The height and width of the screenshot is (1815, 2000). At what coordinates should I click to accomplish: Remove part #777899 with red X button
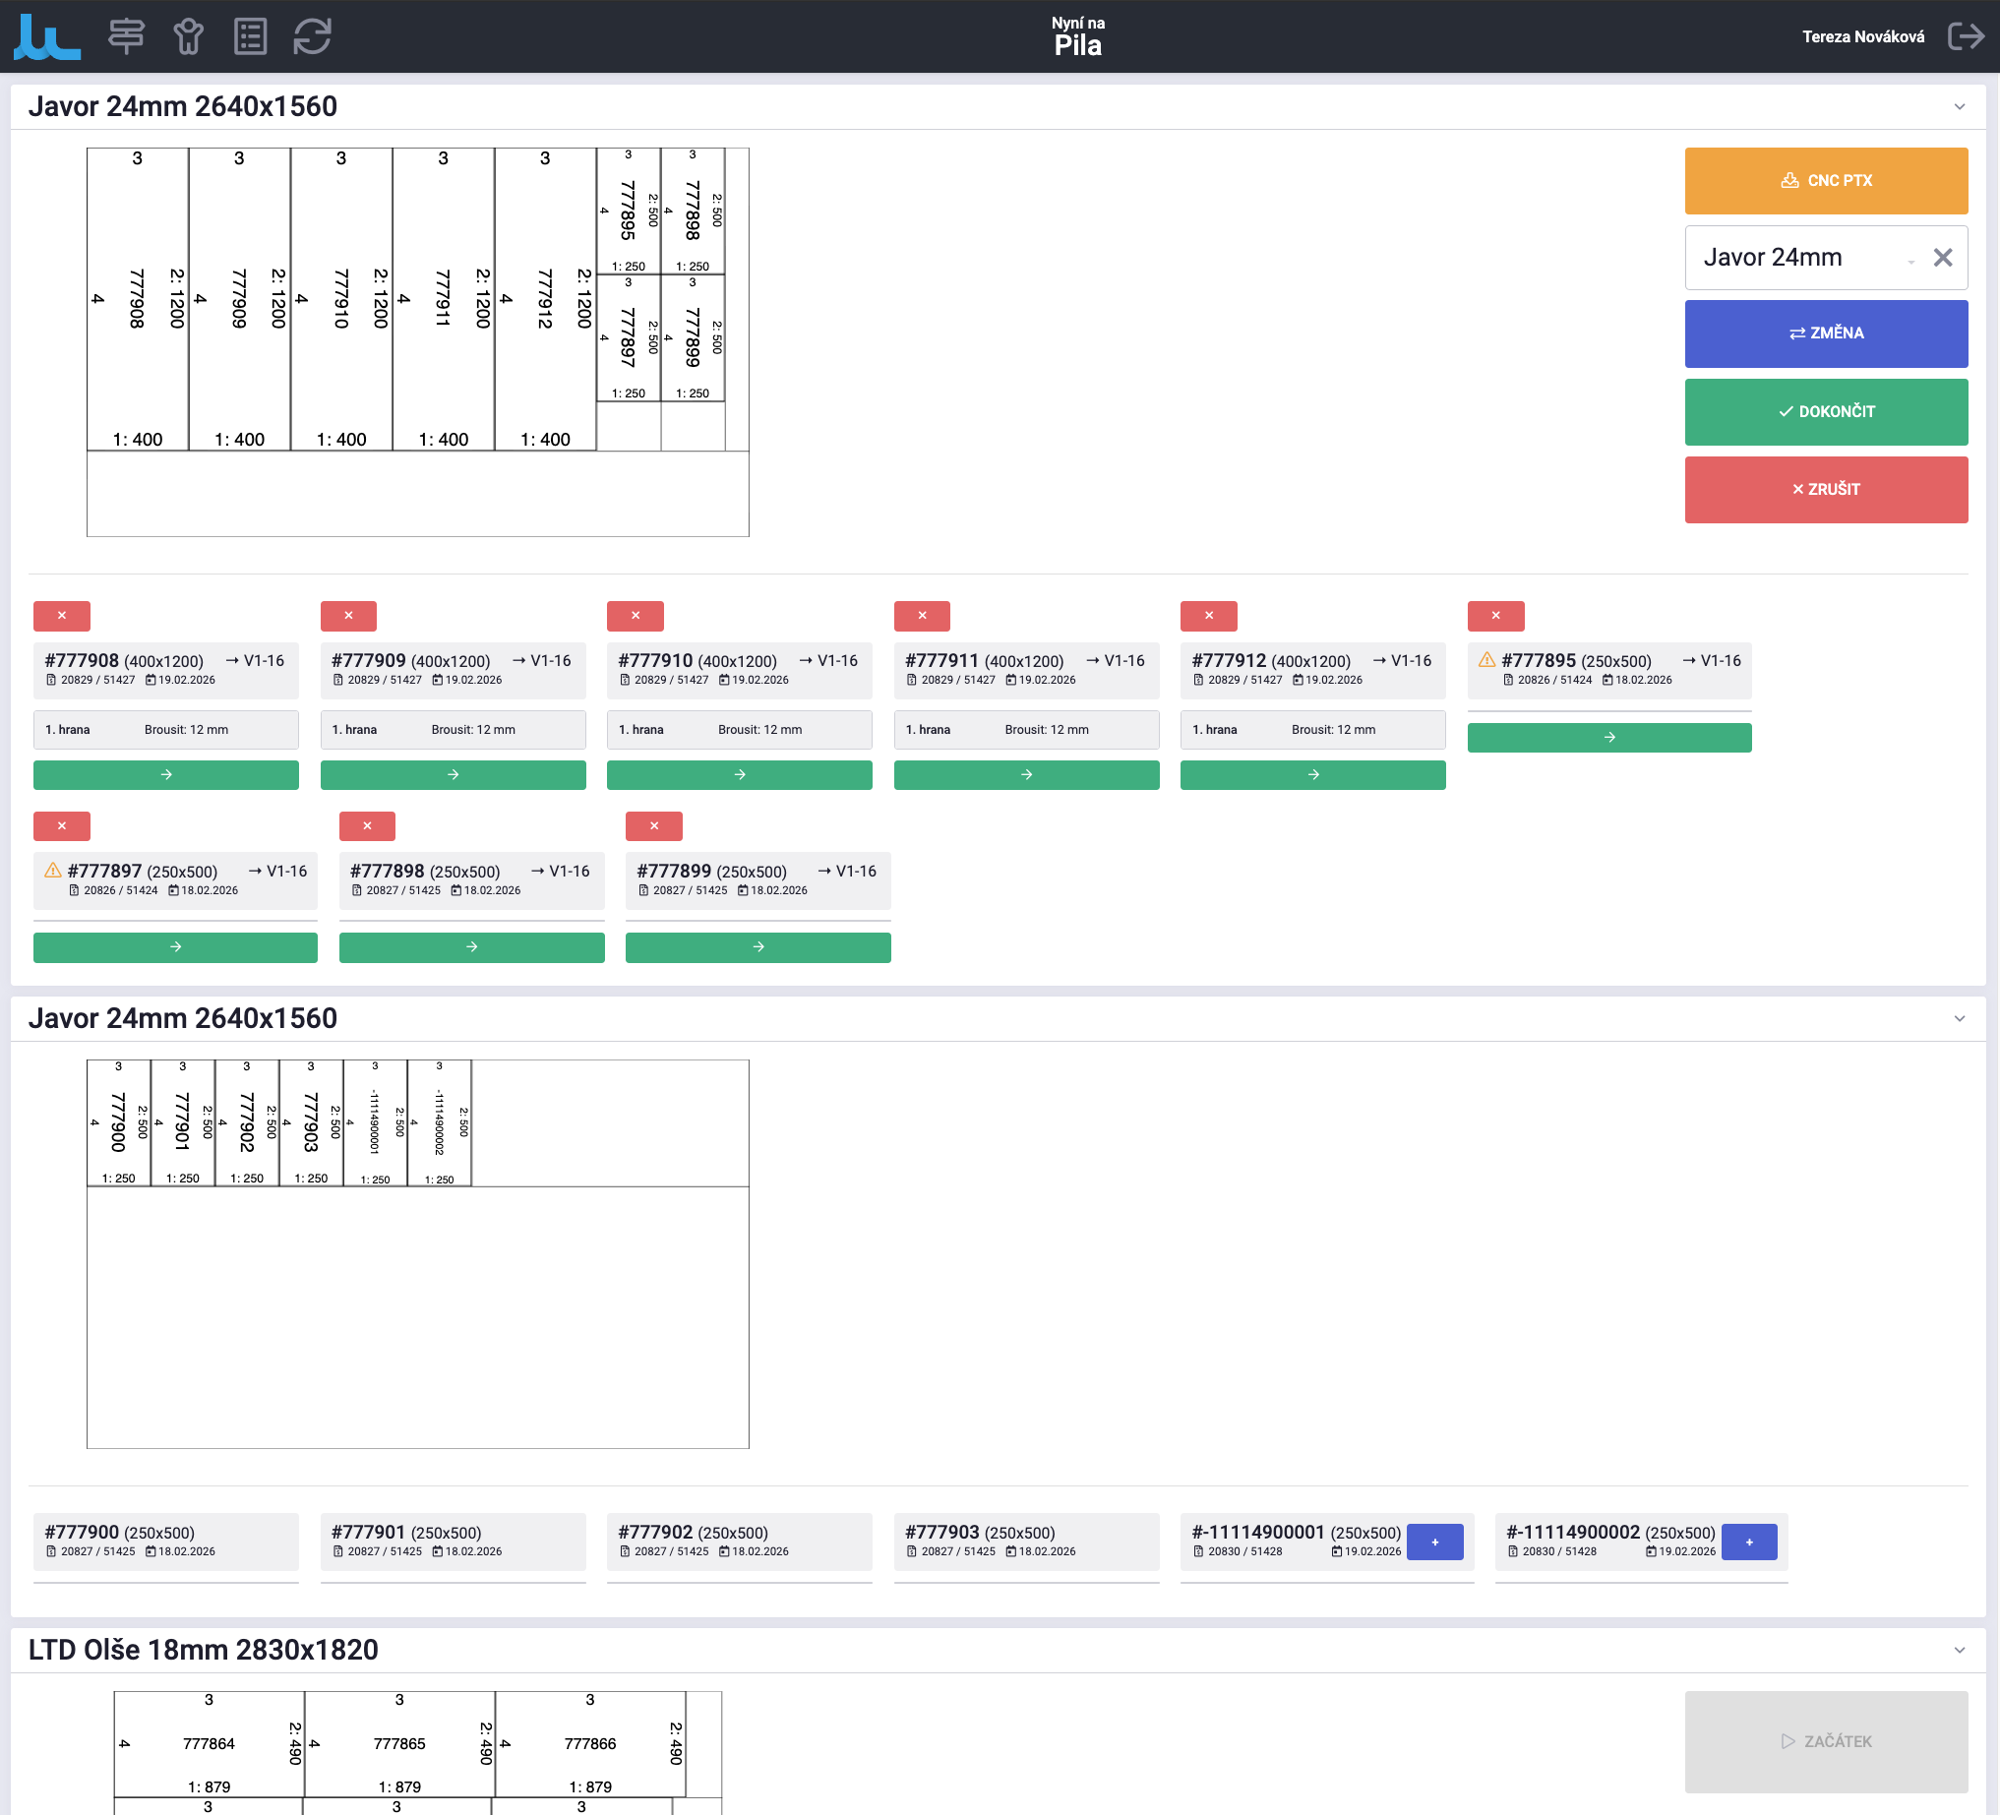pyautogui.click(x=654, y=826)
